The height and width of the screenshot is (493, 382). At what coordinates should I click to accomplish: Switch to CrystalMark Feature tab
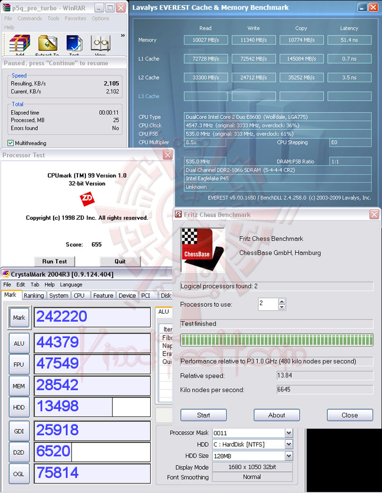[103, 296]
